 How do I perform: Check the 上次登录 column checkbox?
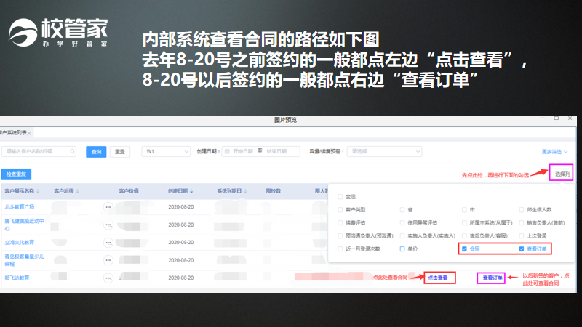pyautogui.click(x=522, y=235)
